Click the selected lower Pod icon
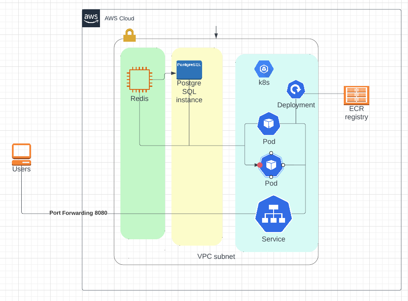Image resolution: width=408 pixels, height=301 pixels. point(271,165)
